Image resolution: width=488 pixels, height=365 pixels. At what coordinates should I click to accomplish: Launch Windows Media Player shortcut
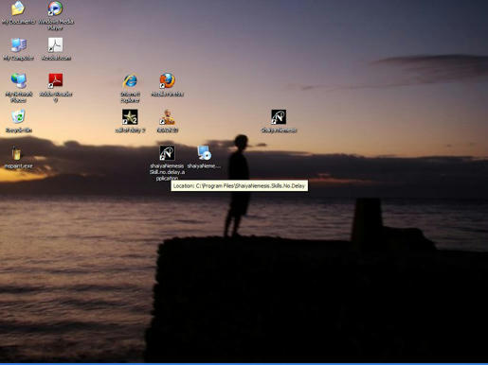coord(56,9)
